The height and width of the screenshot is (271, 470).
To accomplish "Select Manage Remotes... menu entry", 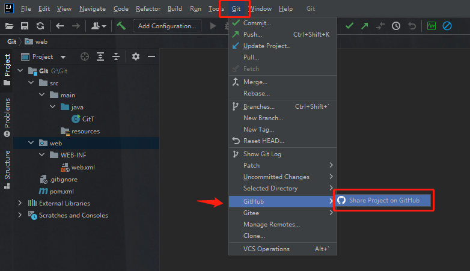I will (x=282, y=224).
